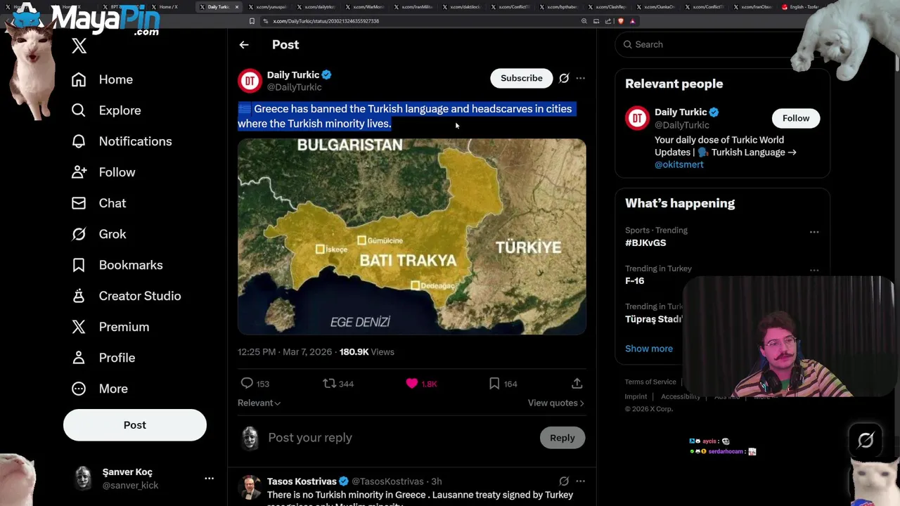Open the Explore search icon in sidebar
The image size is (900, 506).
[79, 110]
